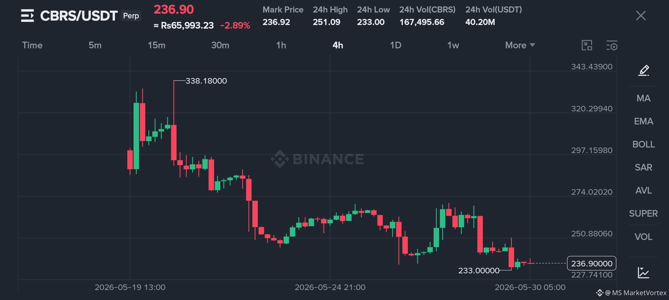Click the current price label 236.90000
Screen dimensions: 669x300
tap(591, 263)
